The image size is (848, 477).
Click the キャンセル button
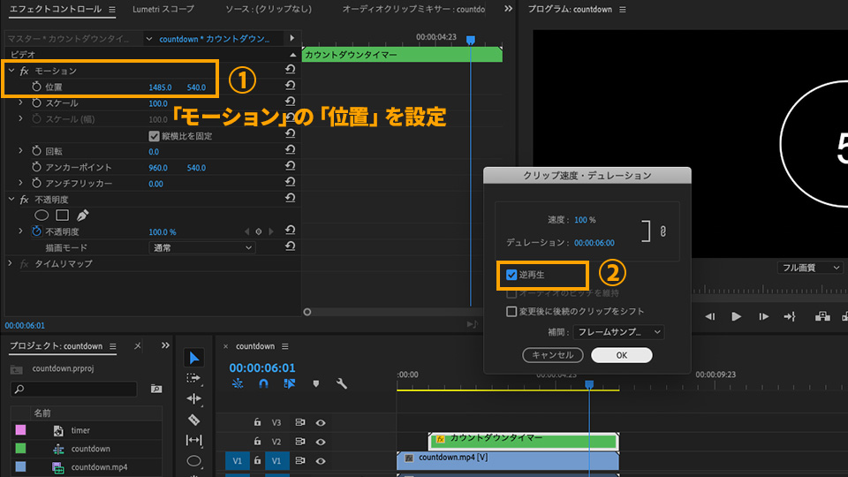tap(553, 355)
